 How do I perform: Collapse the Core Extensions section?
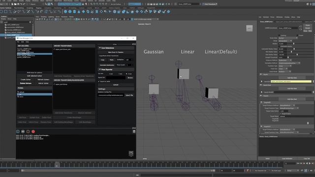point(100,48)
